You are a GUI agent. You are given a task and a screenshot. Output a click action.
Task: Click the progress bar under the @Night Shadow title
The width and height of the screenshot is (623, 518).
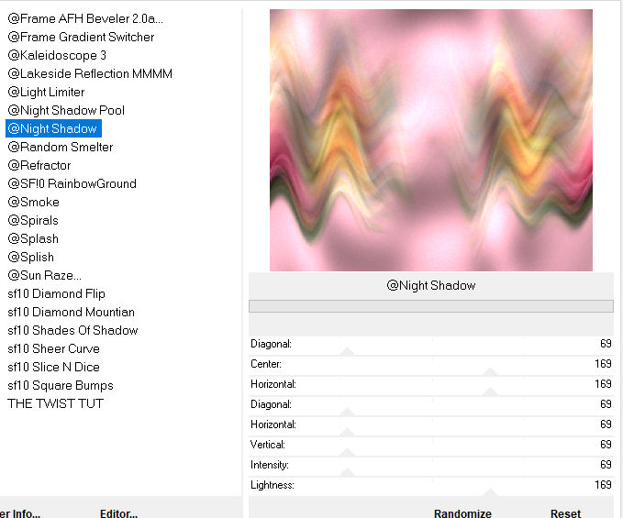click(x=430, y=306)
